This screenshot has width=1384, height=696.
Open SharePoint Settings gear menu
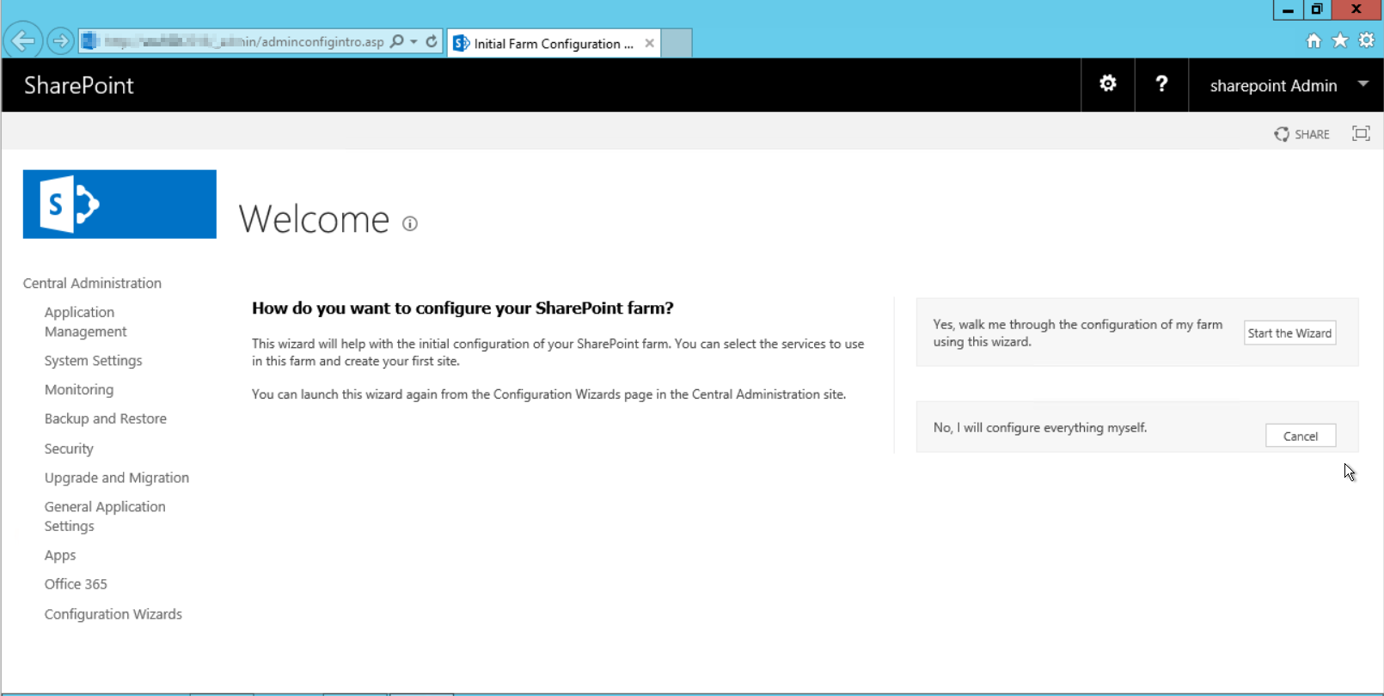[1108, 84]
